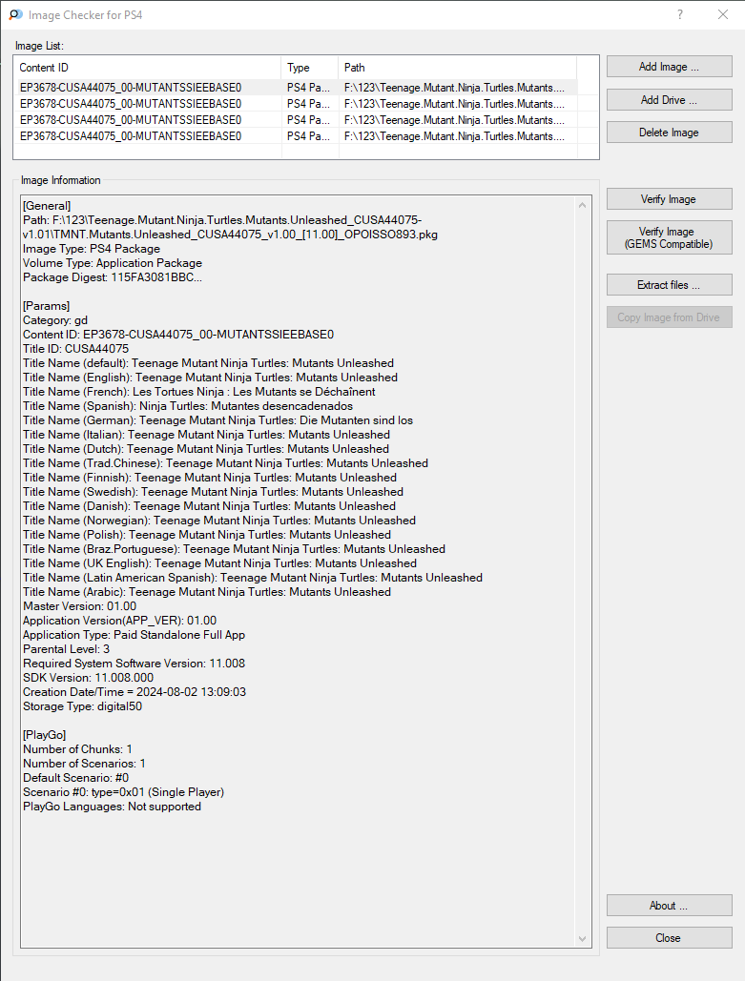Click the Default Scenario: #0 line

point(75,778)
